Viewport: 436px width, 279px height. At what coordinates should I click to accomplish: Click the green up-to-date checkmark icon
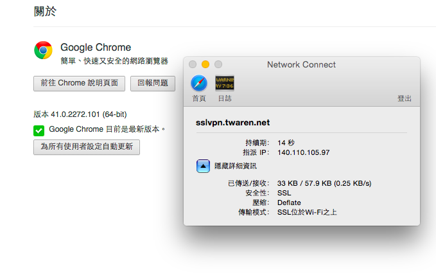(x=39, y=130)
